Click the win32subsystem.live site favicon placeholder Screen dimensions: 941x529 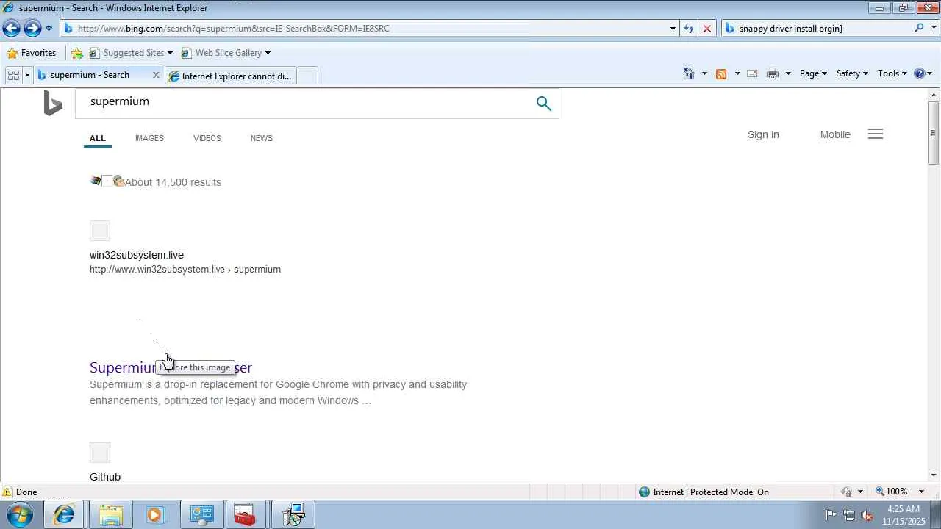click(100, 231)
